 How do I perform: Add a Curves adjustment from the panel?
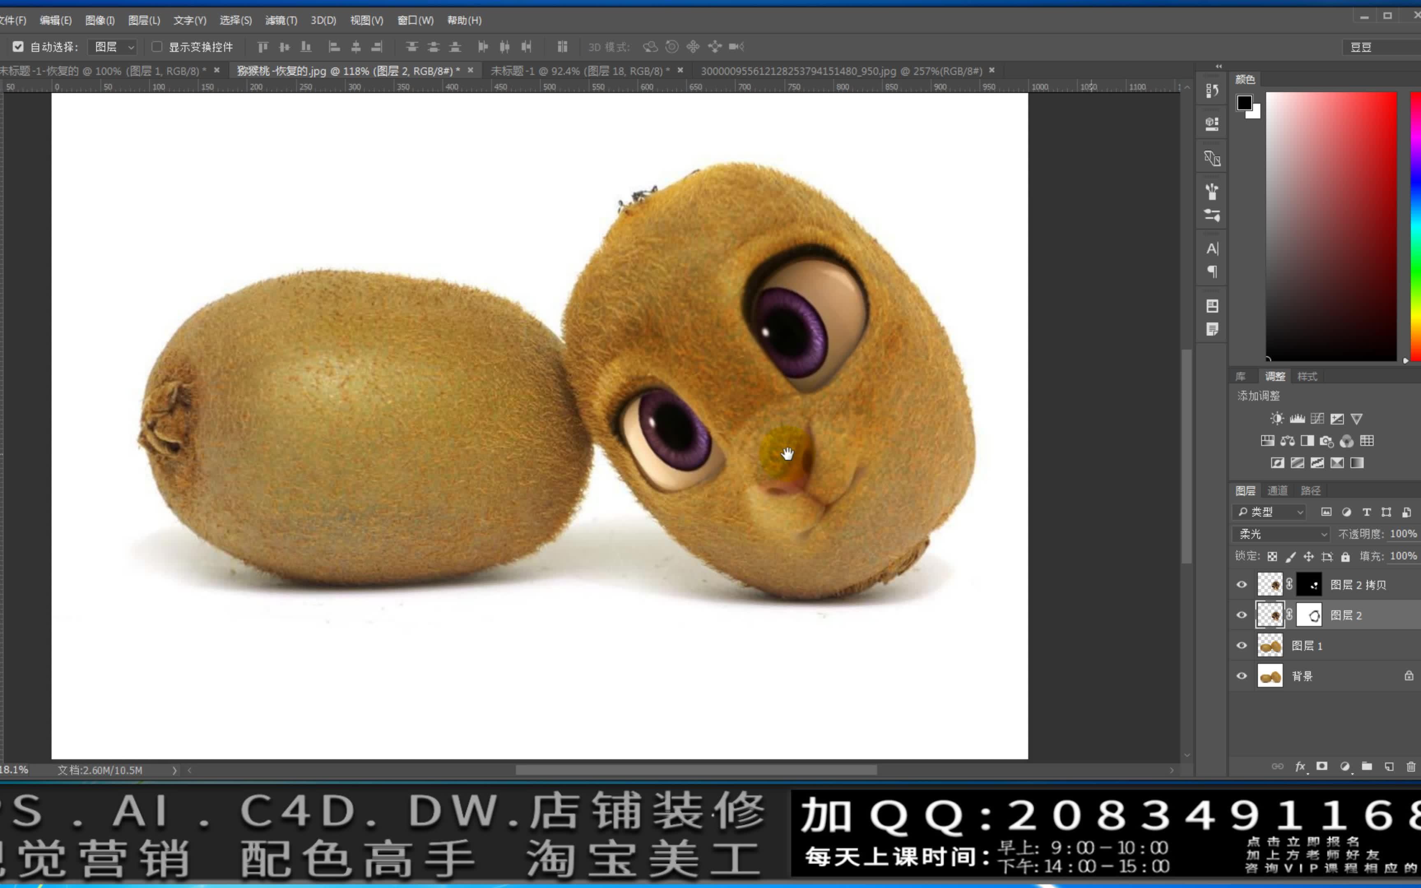(1317, 419)
